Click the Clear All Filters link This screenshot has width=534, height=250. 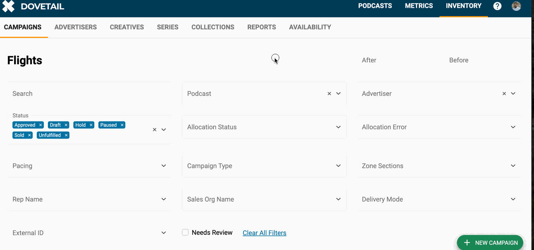pos(264,233)
